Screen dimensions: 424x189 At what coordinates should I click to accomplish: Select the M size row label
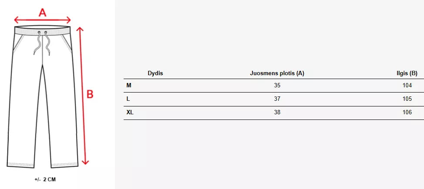pyautogui.click(x=129, y=86)
